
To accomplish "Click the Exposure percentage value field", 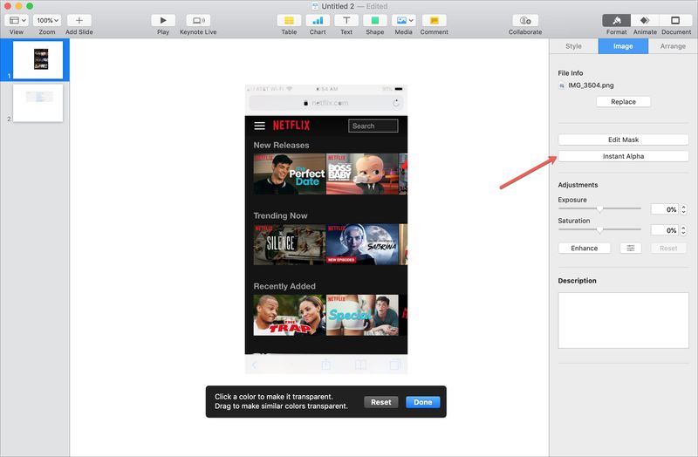I will coord(665,209).
